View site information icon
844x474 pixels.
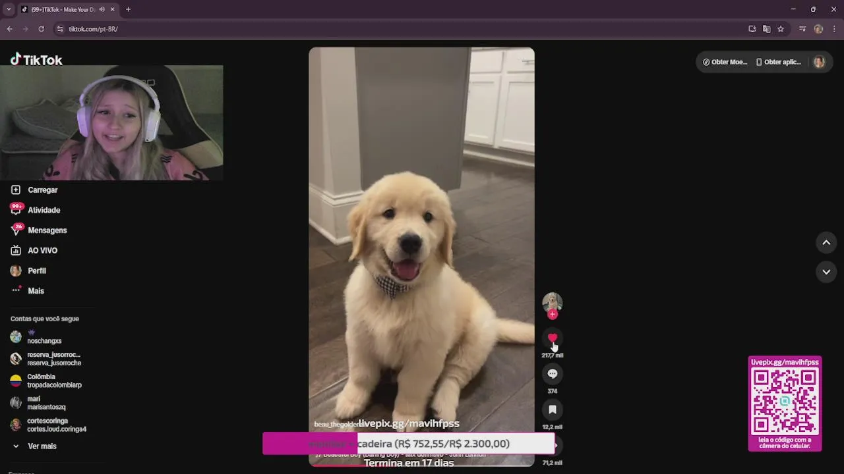click(x=60, y=29)
